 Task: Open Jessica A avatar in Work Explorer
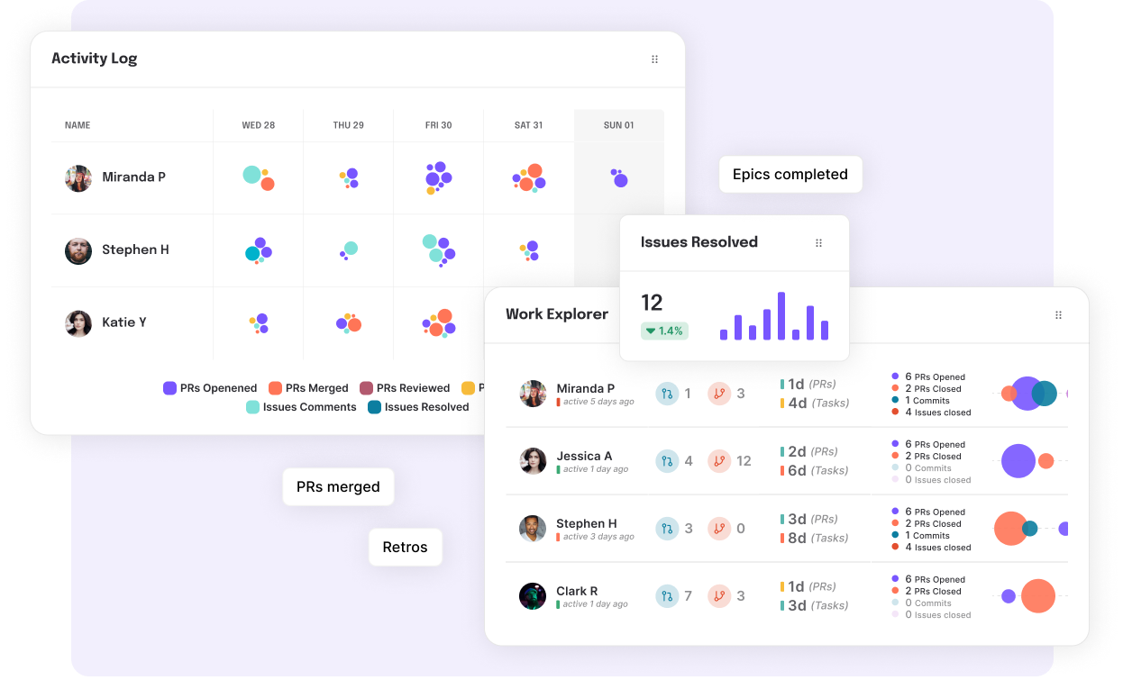(533, 461)
